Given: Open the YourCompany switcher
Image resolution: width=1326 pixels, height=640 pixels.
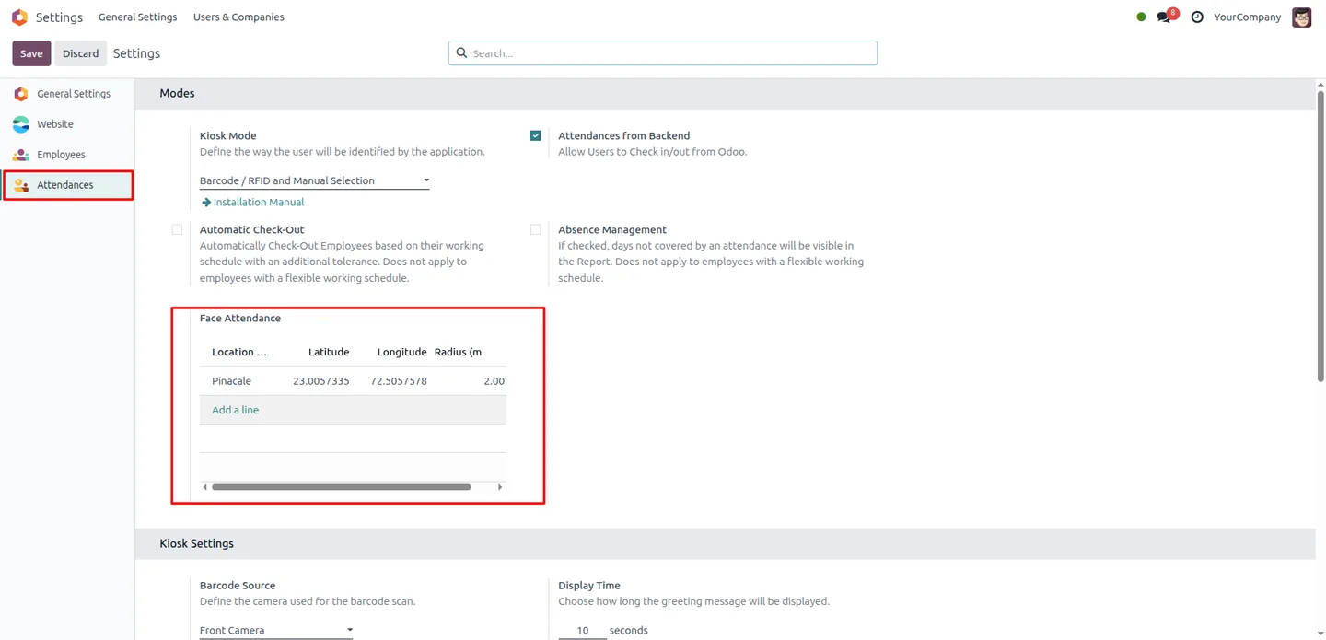Looking at the screenshot, I should tap(1247, 17).
